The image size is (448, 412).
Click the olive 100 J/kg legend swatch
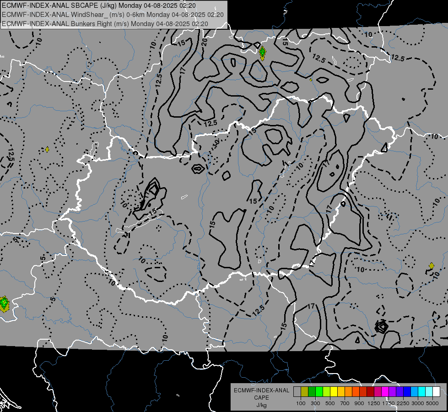point(304,391)
